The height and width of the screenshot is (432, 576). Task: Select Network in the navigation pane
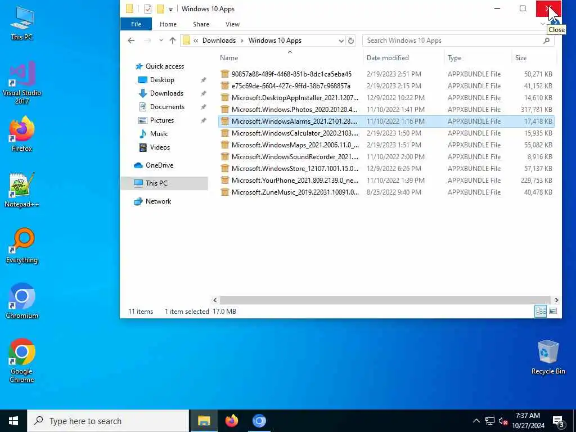click(x=158, y=201)
